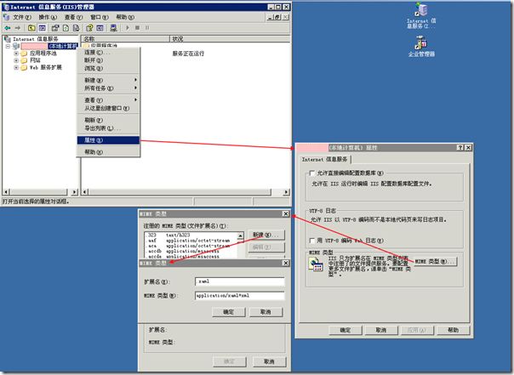This screenshot has width=514, height=375.
Task: Expand the Web 服务扩展 tree node
Action: pos(16,67)
